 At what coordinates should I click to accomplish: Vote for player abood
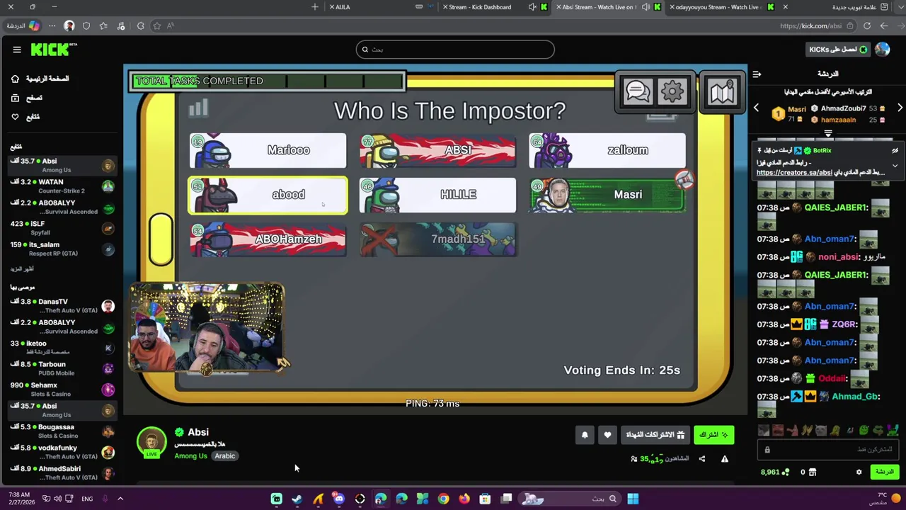(x=268, y=195)
